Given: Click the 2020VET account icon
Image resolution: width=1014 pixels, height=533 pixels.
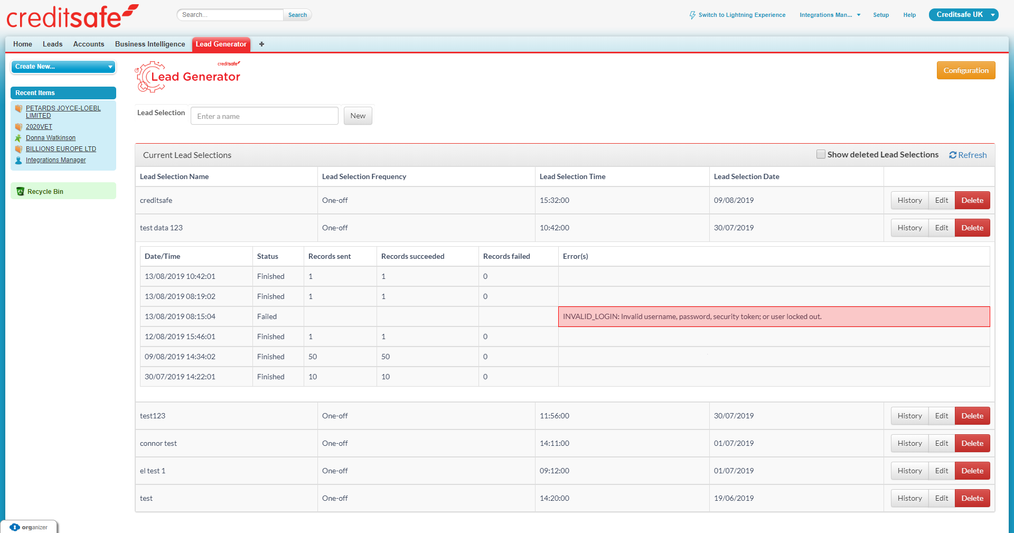Looking at the screenshot, I should tap(19, 127).
